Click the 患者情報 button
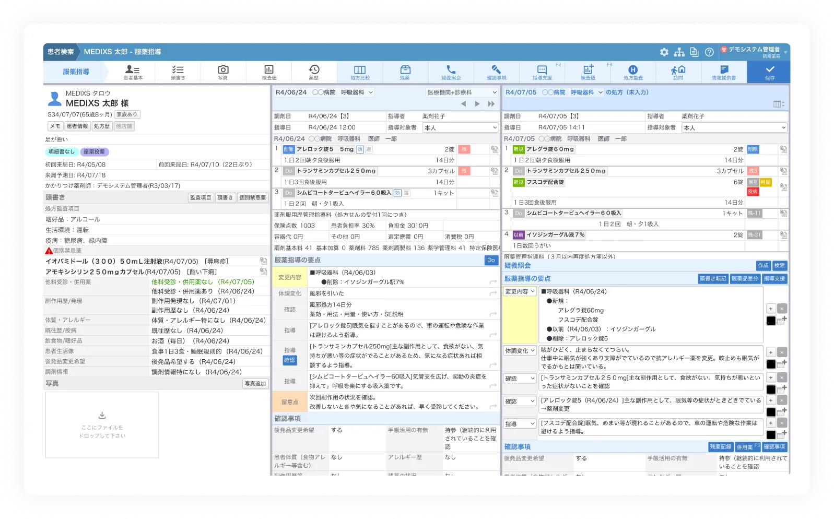This screenshot has width=834, height=519. (77, 126)
